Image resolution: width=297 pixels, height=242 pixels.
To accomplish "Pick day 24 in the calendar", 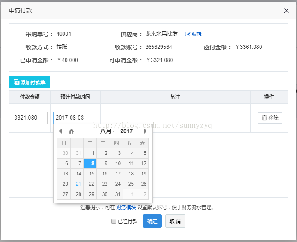I will [x=117, y=184].
